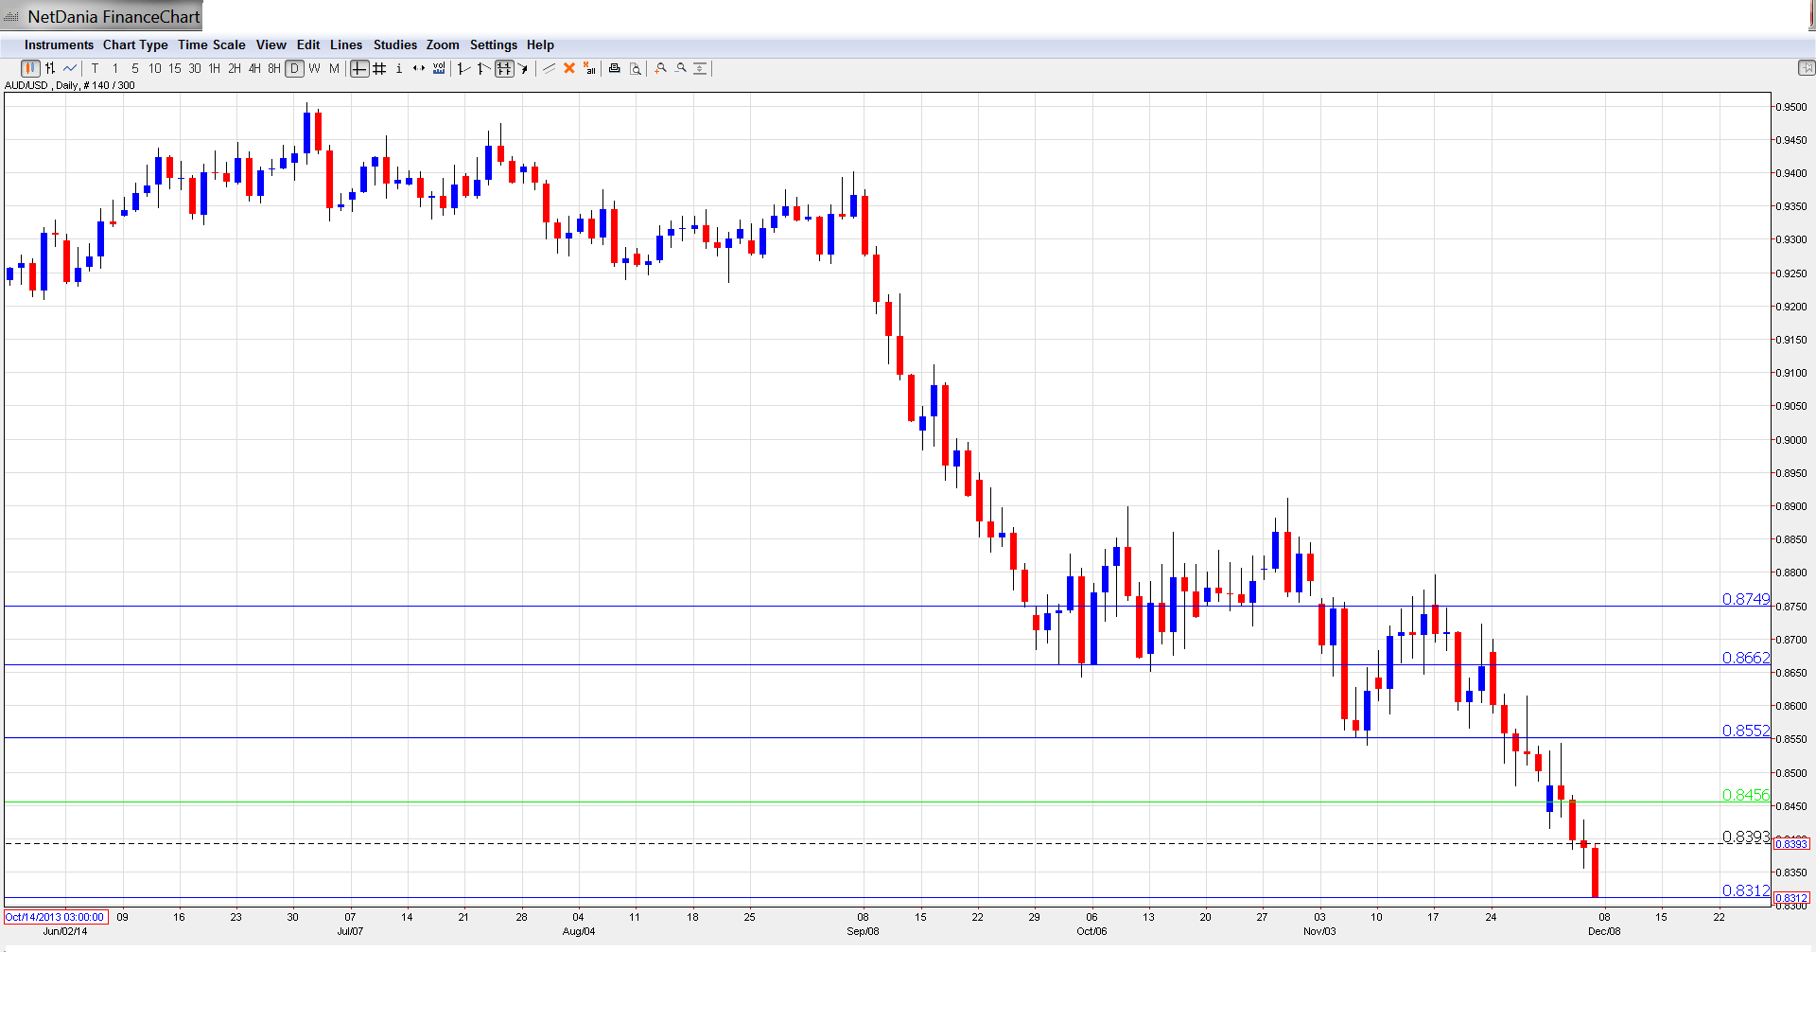1816x1022 pixels.
Task: Toggle the volume indicator button
Action: pos(439,68)
